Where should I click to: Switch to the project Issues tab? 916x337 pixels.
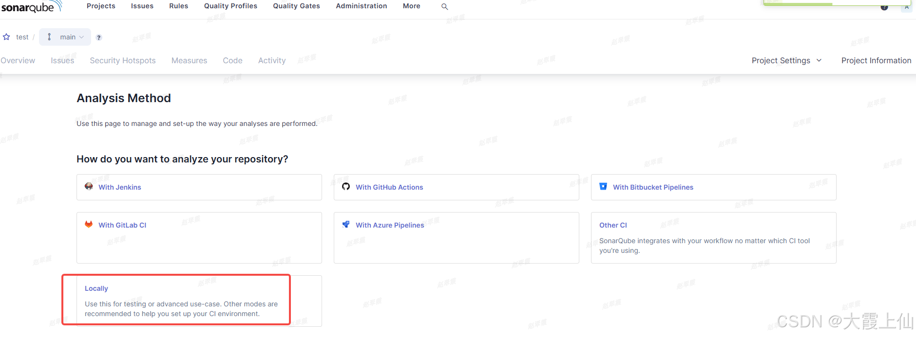pyautogui.click(x=62, y=60)
